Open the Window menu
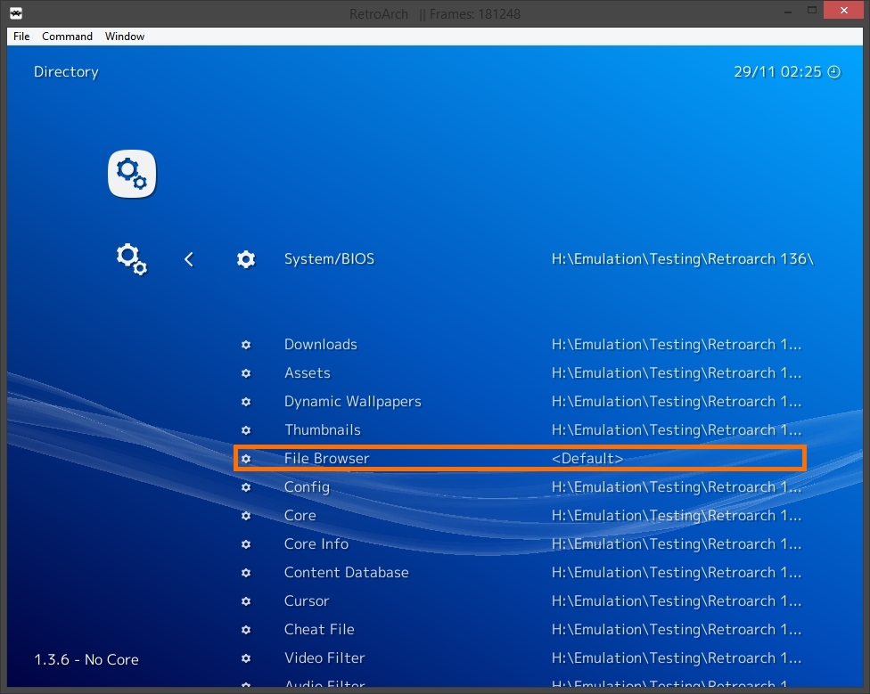The height and width of the screenshot is (694, 870). 125,36
